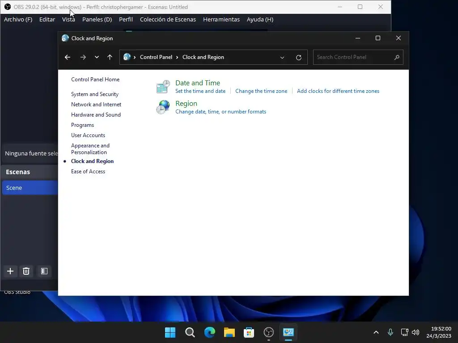The image size is (458, 343).
Task: Open recent locations dropdown chevron
Action: click(97, 57)
